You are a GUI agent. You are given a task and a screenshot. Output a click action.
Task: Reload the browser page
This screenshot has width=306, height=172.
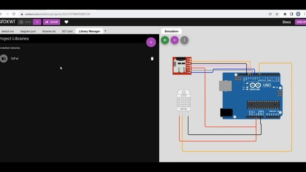(14, 14)
